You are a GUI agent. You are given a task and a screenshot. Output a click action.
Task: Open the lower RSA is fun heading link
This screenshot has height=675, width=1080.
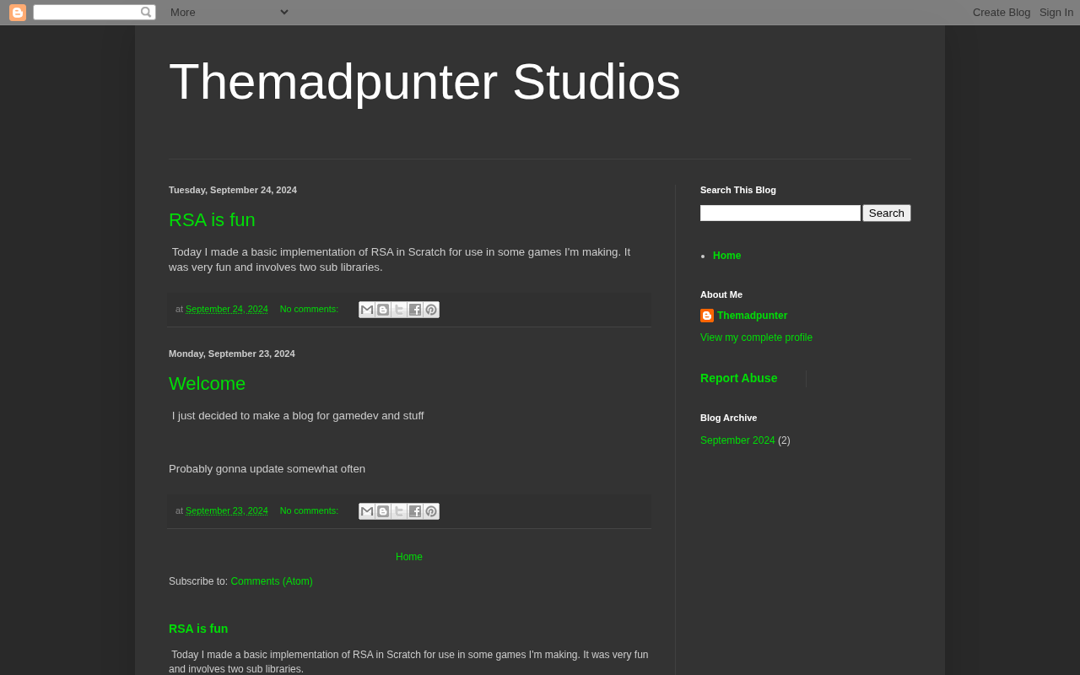(198, 629)
